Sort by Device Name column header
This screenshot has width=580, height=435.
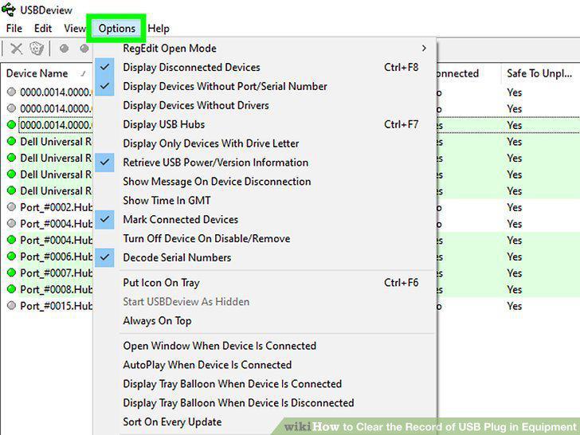point(46,73)
